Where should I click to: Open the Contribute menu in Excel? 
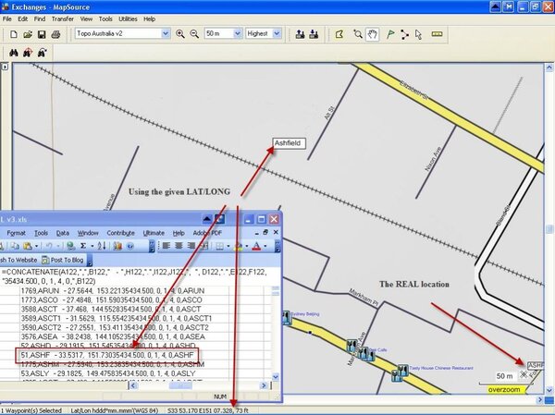121,233
